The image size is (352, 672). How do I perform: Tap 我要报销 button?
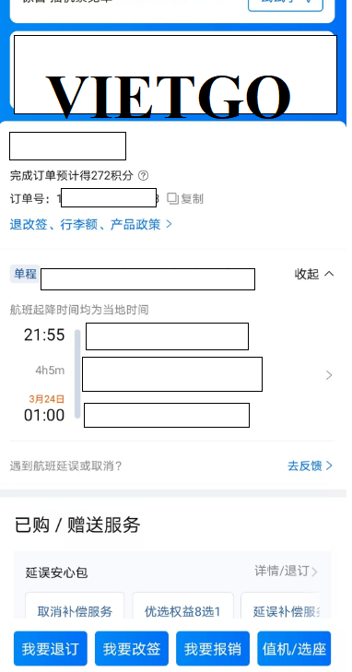click(213, 648)
